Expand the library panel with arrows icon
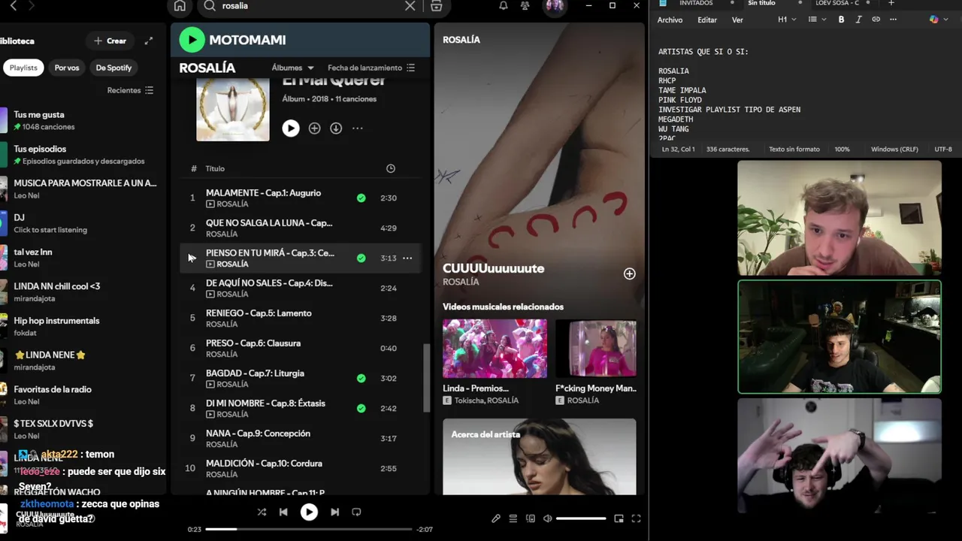The image size is (962, 541). pyautogui.click(x=149, y=41)
